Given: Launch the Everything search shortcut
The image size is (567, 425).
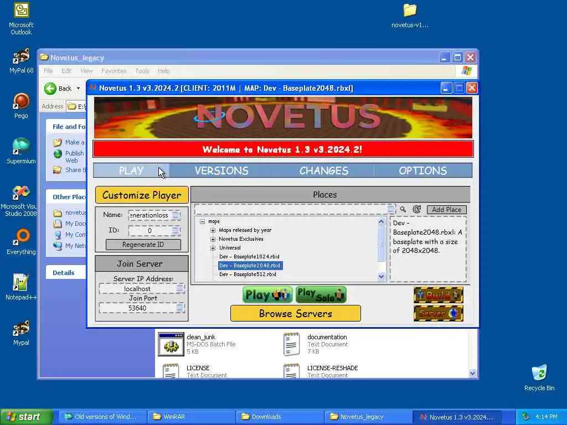Looking at the screenshot, I should 21,242.
